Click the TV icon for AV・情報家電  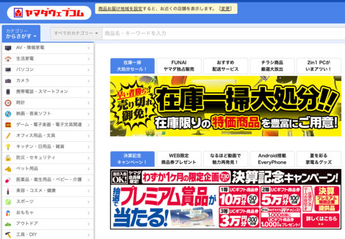pos(8,48)
